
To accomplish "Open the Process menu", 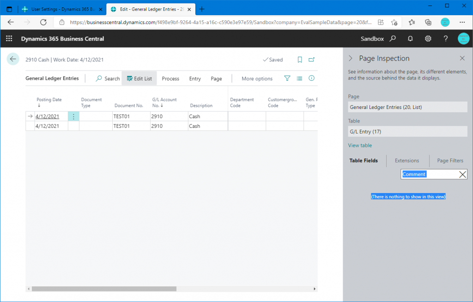I will pos(170,79).
